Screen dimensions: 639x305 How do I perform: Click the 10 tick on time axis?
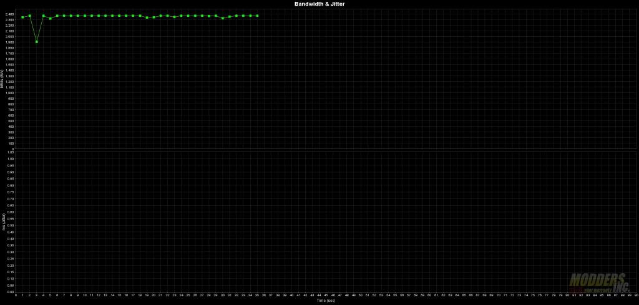(85, 295)
